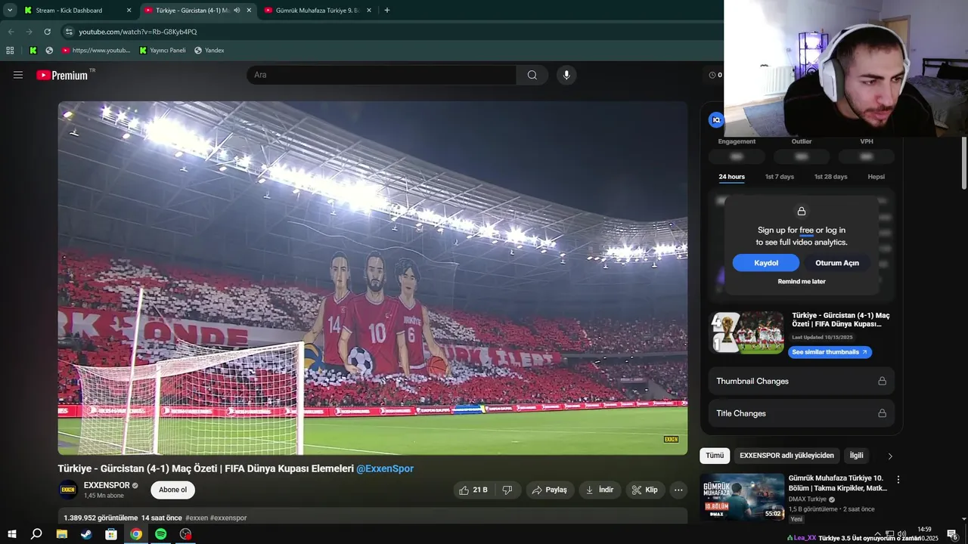Follow the @ExxenSpor mention in title
Screen dimensions: 968x544
[385, 468]
